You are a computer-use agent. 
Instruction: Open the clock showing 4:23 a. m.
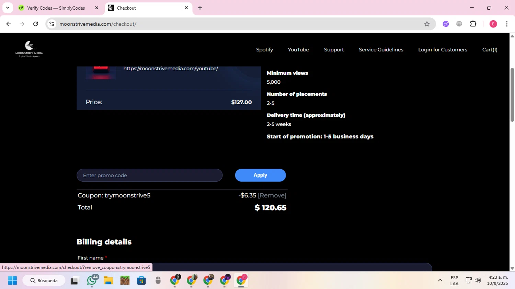(497, 280)
